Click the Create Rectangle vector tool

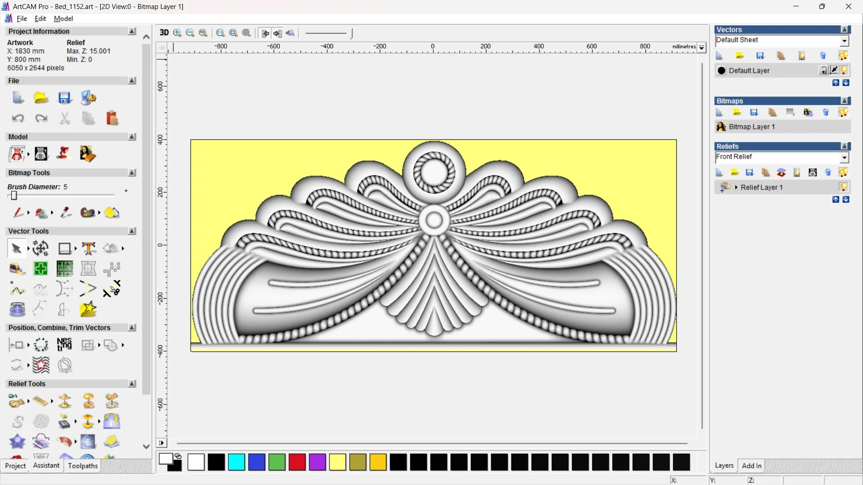coord(64,248)
